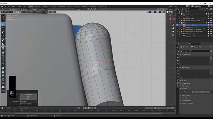Select the Smooth tool

click(x=3, y=76)
